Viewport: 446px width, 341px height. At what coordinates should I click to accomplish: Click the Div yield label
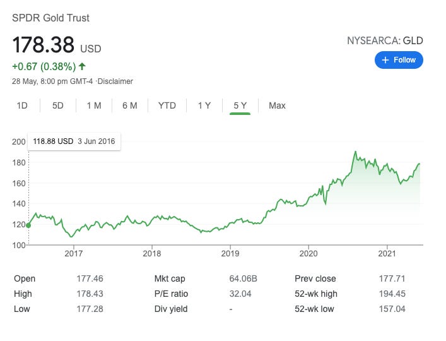pyautogui.click(x=171, y=309)
